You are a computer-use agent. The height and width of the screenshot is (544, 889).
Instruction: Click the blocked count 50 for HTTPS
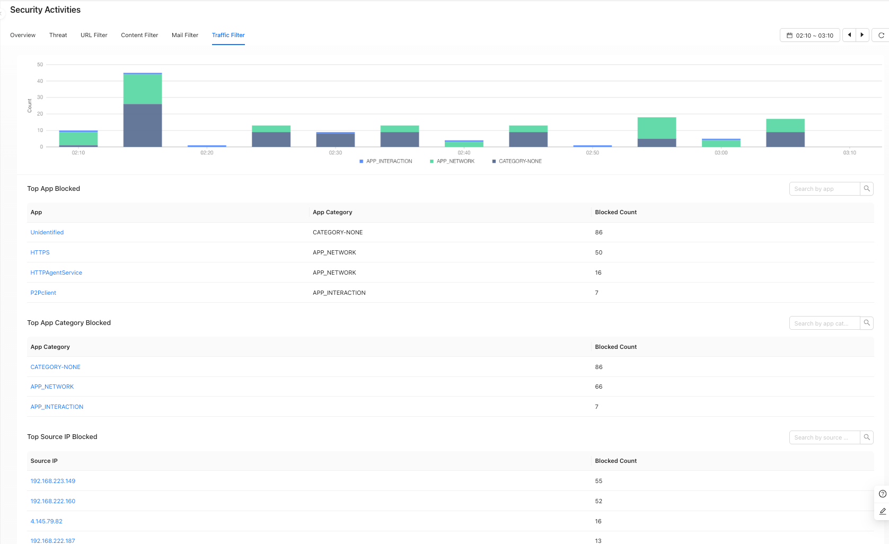pyautogui.click(x=598, y=252)
